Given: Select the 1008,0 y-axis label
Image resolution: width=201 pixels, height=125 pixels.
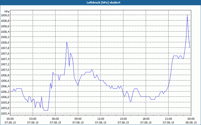Looking at the screenshot, I should click(5, 42).
